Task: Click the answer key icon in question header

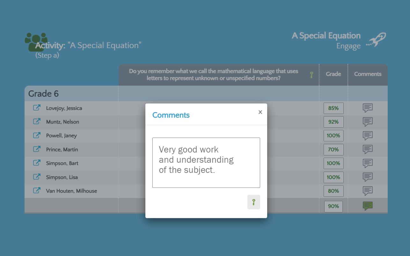Action: [x=311, y=75]
